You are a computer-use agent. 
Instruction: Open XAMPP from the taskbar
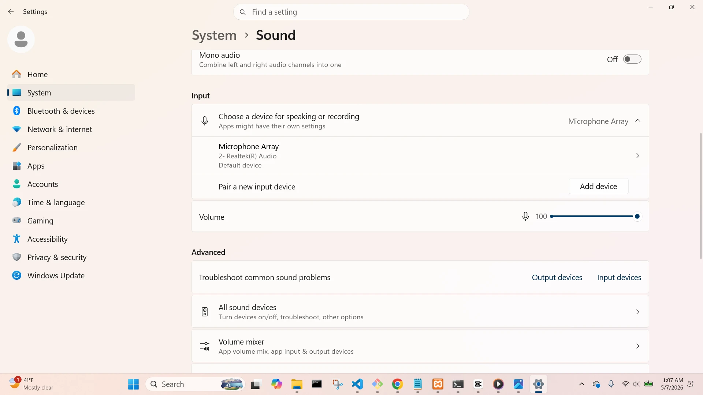click(x=438, y=384)
